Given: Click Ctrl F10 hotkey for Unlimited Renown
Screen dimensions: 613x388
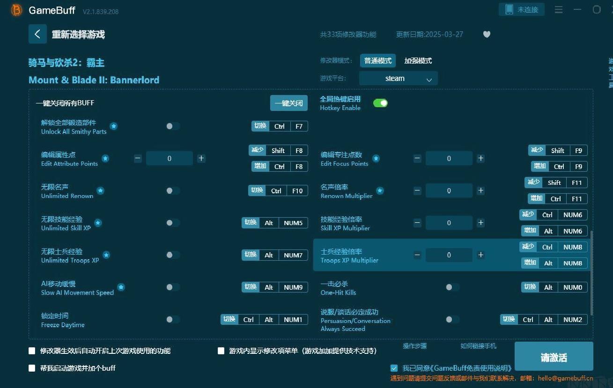Looking at the screenshot, I should coord(278,190).
